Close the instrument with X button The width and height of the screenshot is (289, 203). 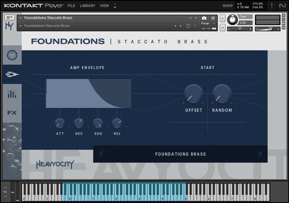284,15
